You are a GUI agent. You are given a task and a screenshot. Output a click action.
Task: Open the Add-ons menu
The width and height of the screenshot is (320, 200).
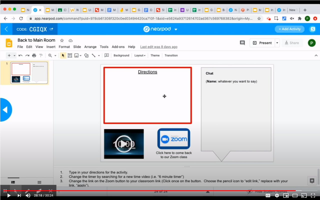[x=118, y=47]
